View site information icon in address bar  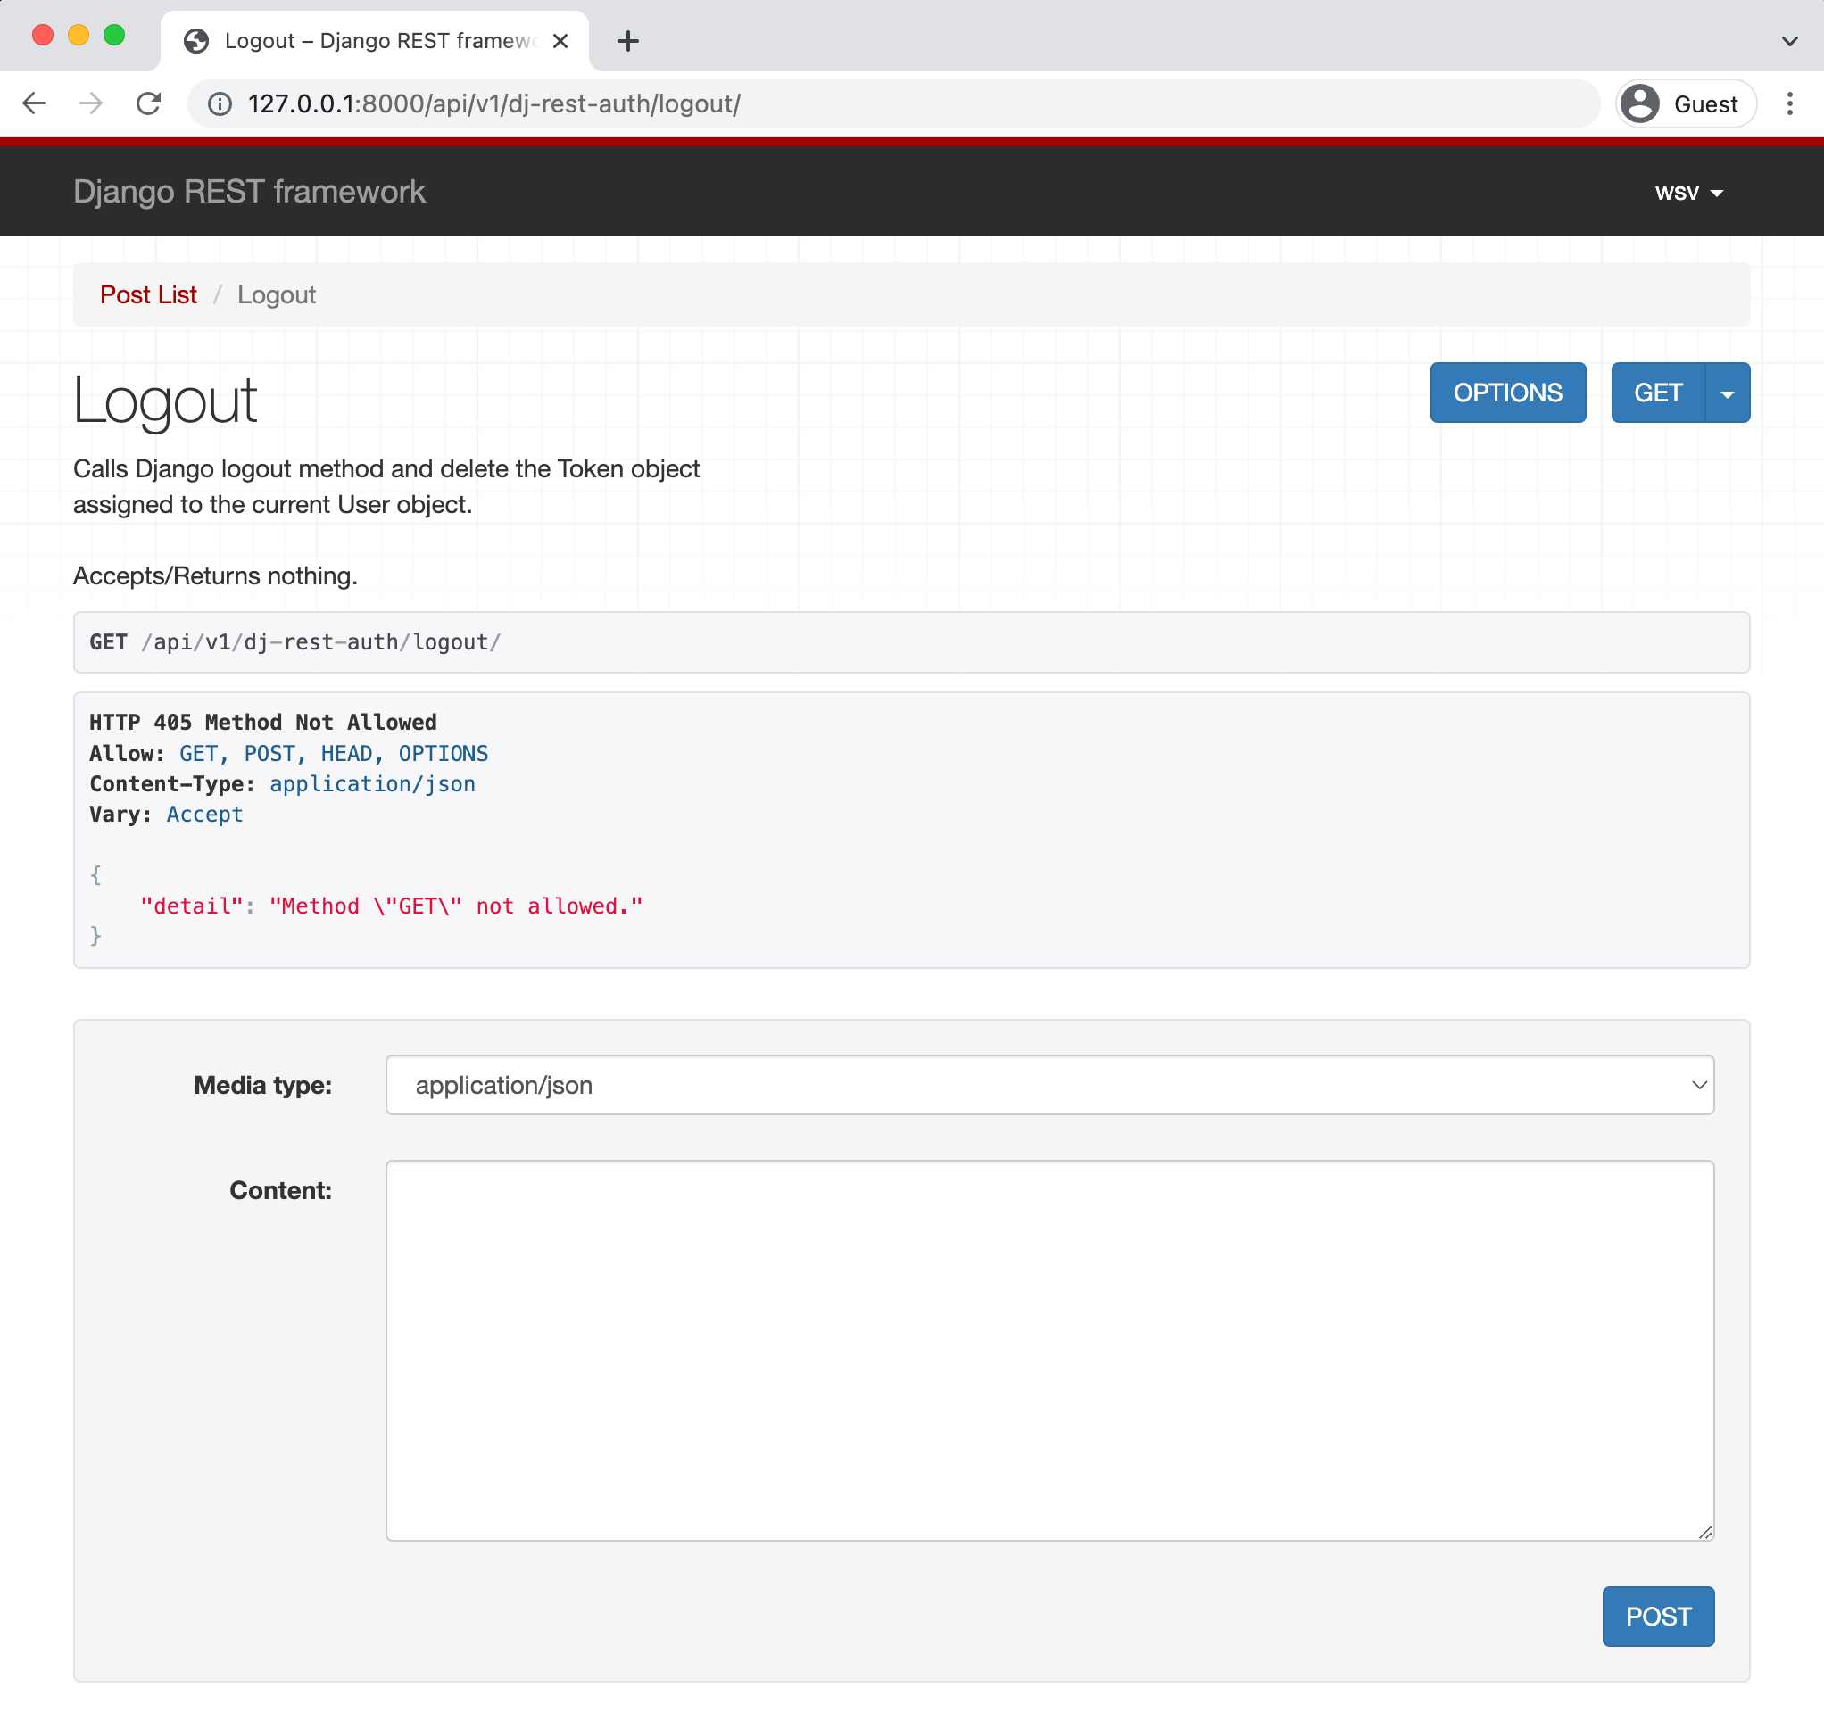tap(220, 104)
